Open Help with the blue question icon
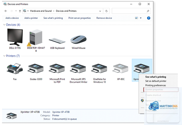 (x=149, y=18)
